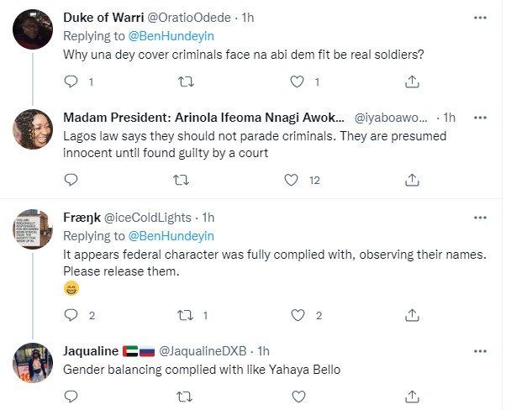The width and height of the screenshot is (511, 410).
Task: Open the @iceColdLights profile handle
Action: coord(147,218)
